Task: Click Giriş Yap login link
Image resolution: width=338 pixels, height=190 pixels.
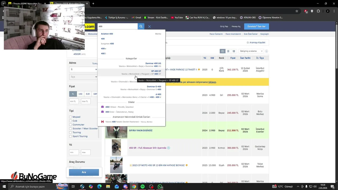Action: [224, 26]
